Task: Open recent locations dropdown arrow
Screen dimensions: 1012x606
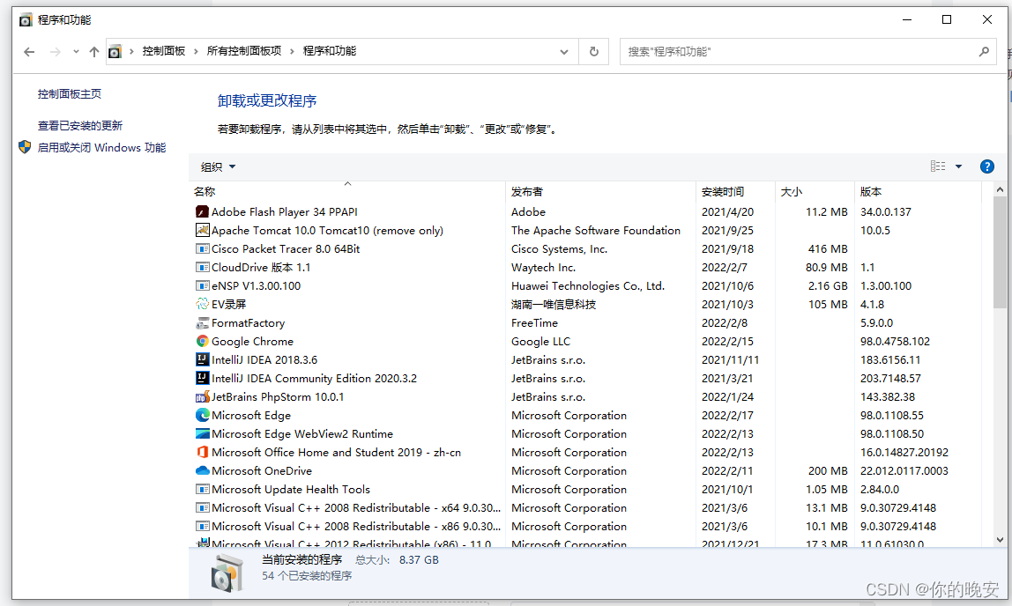Action: coord(76,52)
